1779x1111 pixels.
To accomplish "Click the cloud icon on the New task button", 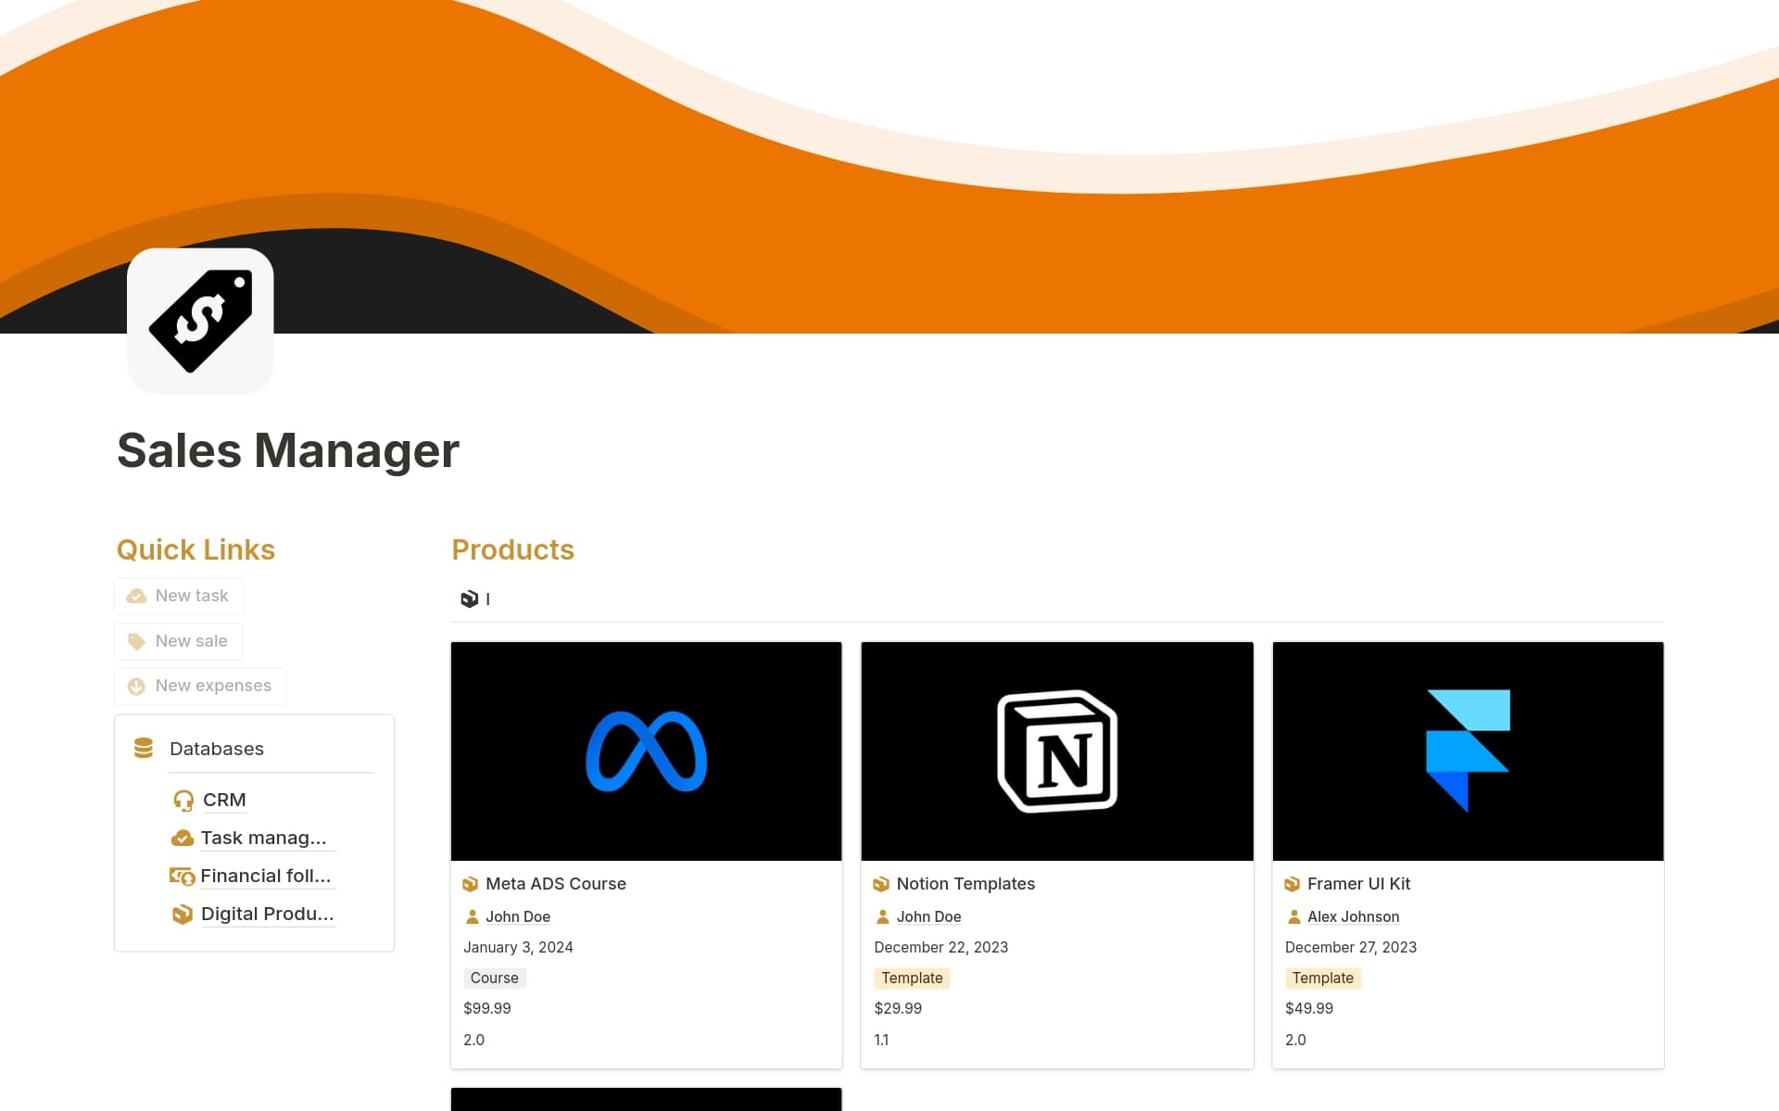I will 136,596.
